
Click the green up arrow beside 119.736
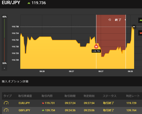(29, 3)
